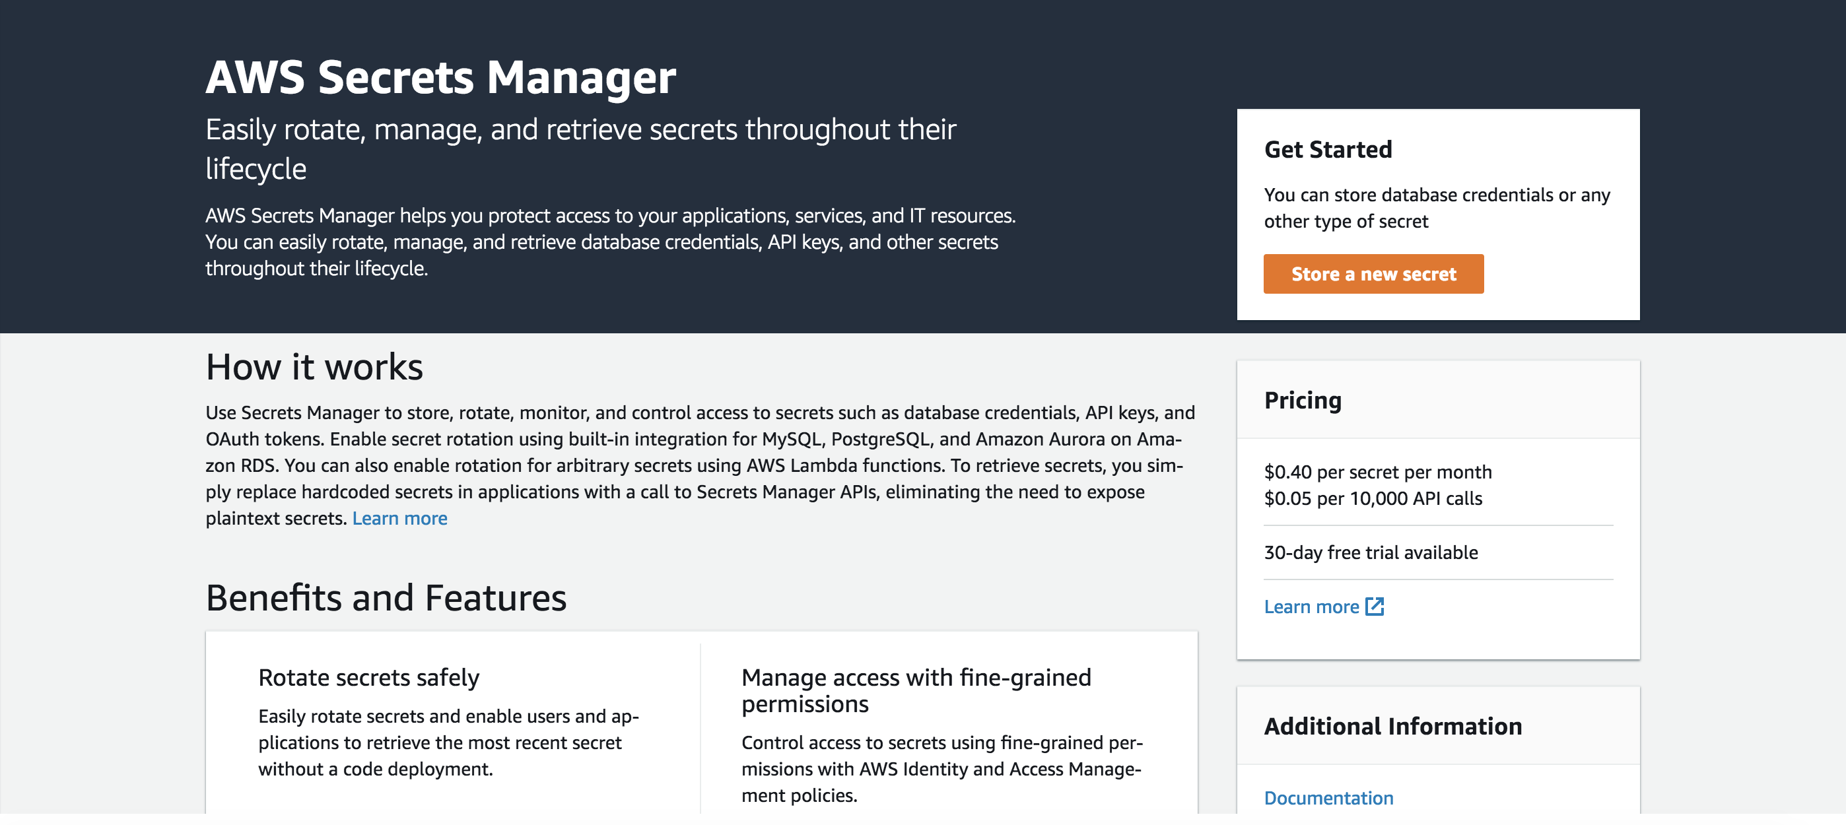Click the AWS Secrets Manager page title
Image resolution: width=1846 pixels, height=825 pixels.
point(441,77)
